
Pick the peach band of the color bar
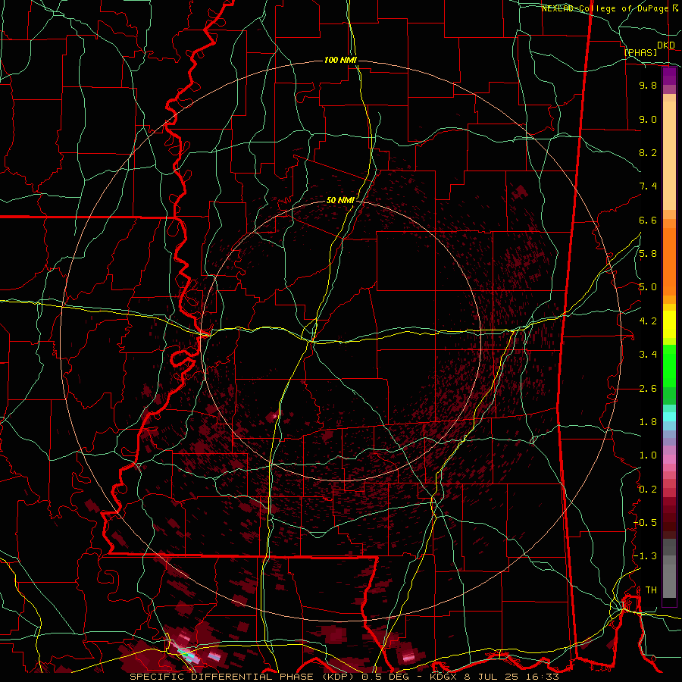pos(669,152)
